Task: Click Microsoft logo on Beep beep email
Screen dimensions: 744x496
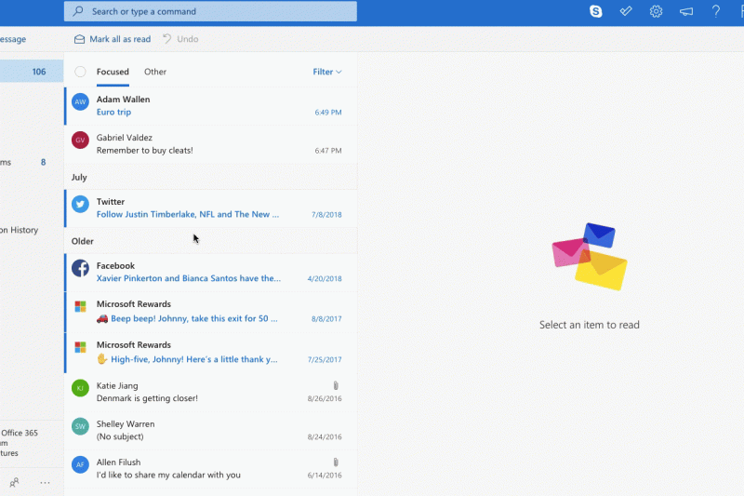Action: coord(80,306)
